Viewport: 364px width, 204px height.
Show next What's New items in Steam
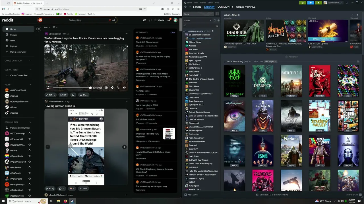357,15
